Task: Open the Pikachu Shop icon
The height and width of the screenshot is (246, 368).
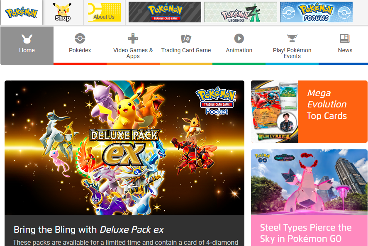Action: coord(62,12)
